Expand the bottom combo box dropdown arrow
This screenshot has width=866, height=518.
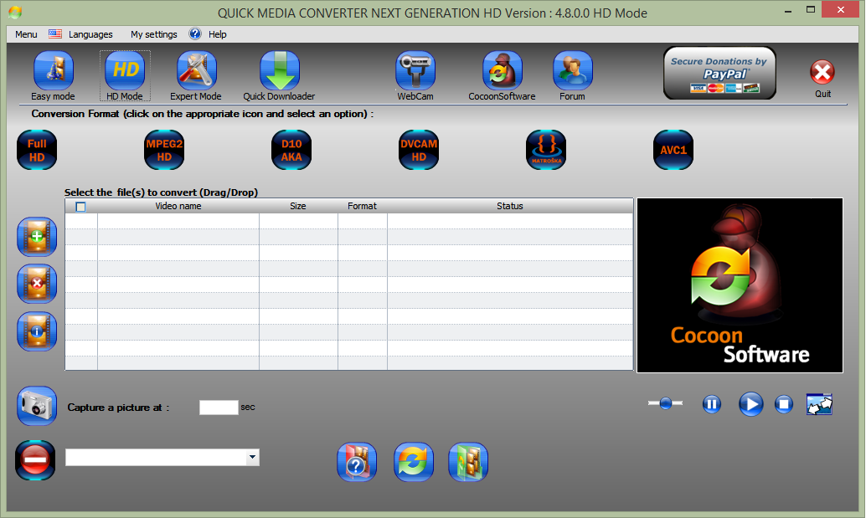[252, 457]
